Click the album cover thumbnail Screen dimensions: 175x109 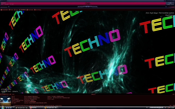click(x=5, y=101)
